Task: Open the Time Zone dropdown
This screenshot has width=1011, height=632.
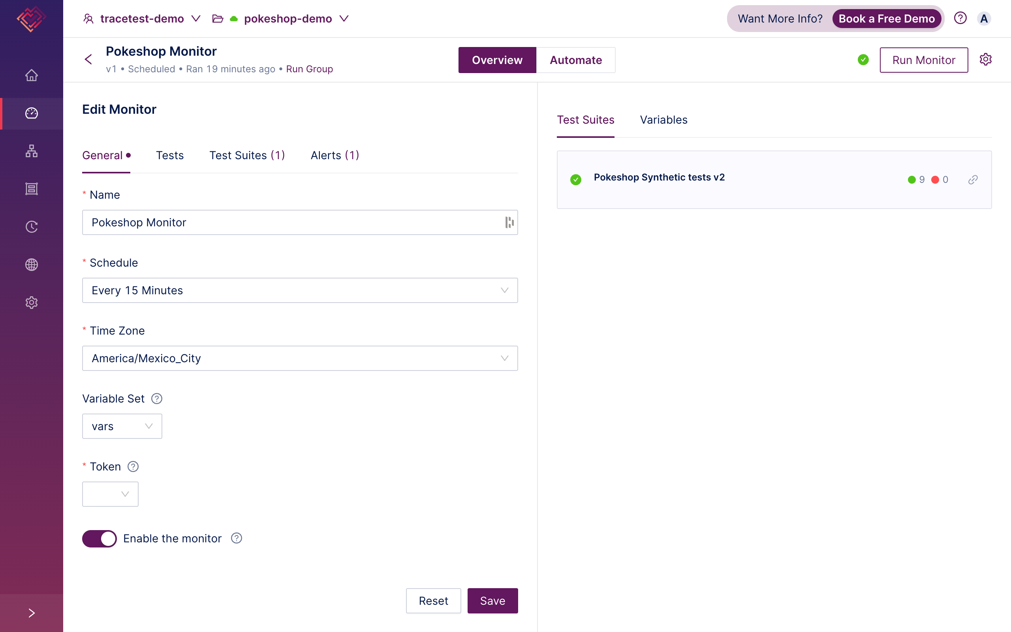Action: point(299,358)
